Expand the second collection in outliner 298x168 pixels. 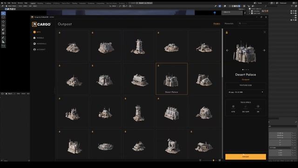pyautogui.click(x=250, y=14)
